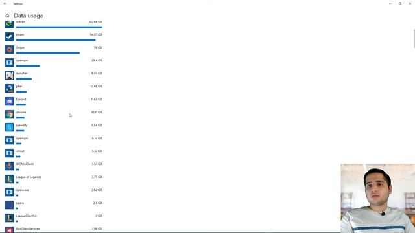The image size is (415, 233).
Task: Click the 12.68 GB usage value
Action: tap(96, 86)
